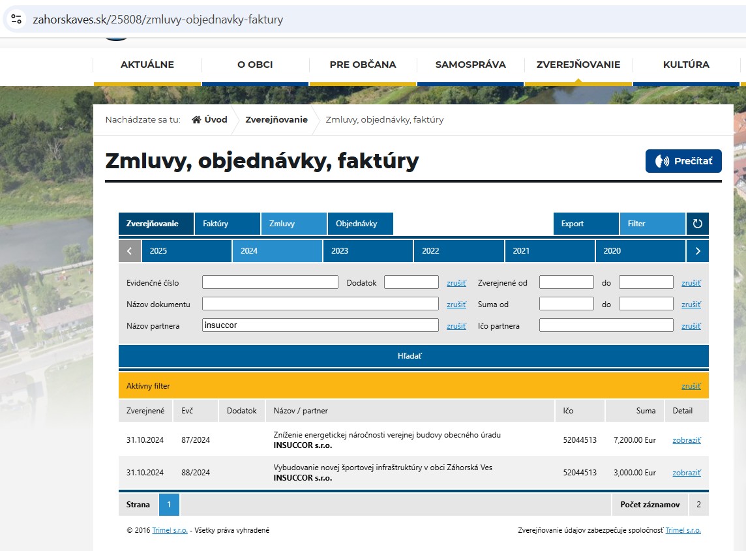Focus the Evidenčné číslo text field
The image size is (746, 551).
(x=270, y=282)
